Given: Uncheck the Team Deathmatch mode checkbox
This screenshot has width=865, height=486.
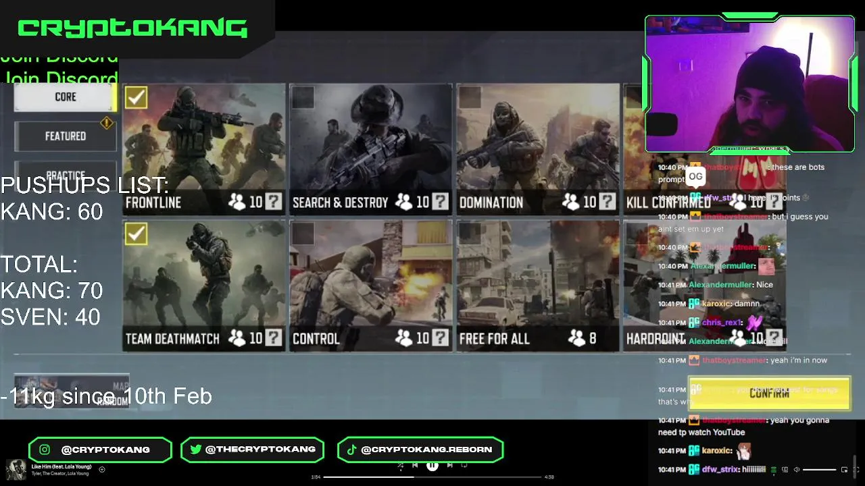Looking at the screenshot, I should 136,234.
